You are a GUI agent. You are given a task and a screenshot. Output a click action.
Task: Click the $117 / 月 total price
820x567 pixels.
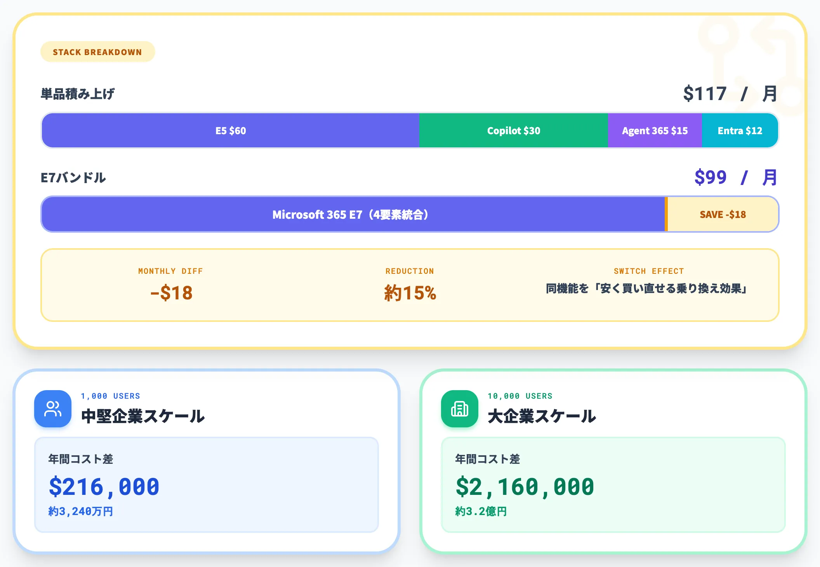(730, 93)
